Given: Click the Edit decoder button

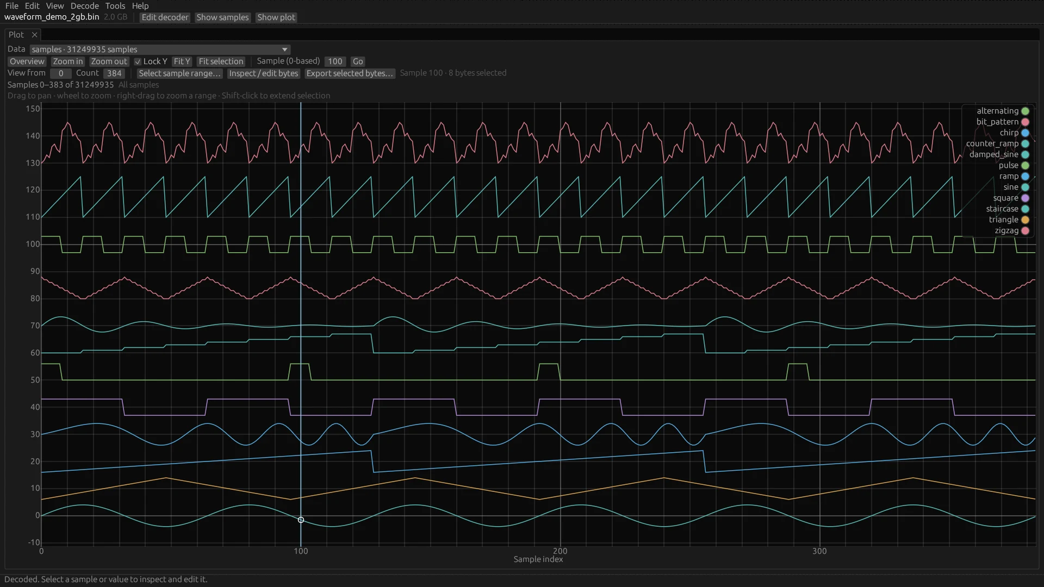Looking at the screenshot, I should coord(165,17).
